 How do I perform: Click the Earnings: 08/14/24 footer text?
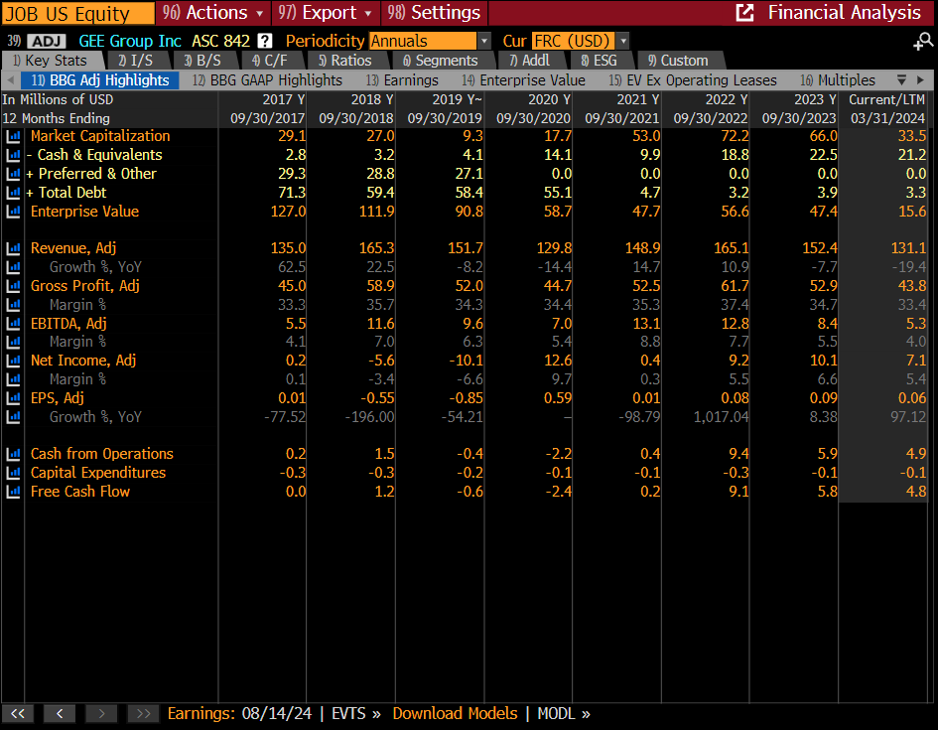tap(239, 713)
